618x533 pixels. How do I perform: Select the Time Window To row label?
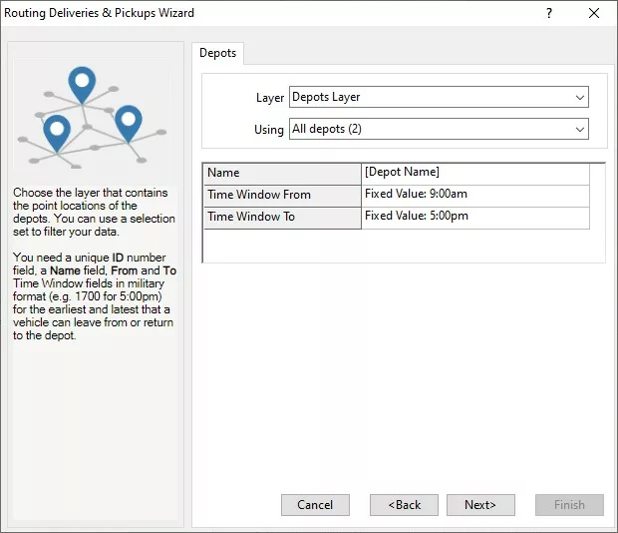282,218
